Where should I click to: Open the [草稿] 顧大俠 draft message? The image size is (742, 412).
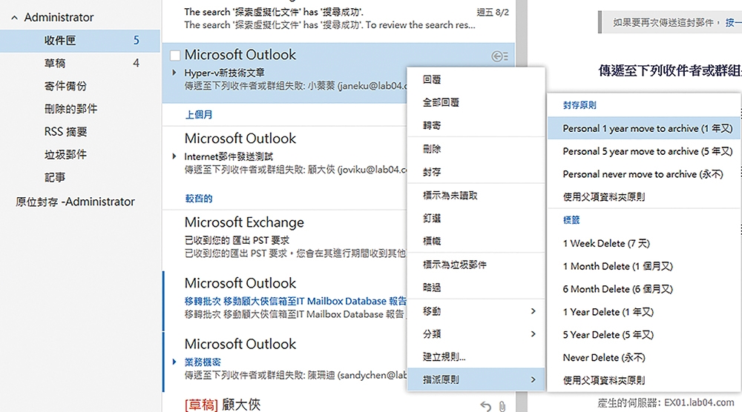click(x=223, y=405)
